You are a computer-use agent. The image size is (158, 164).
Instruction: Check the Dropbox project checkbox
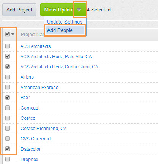[x=8, y=159]
